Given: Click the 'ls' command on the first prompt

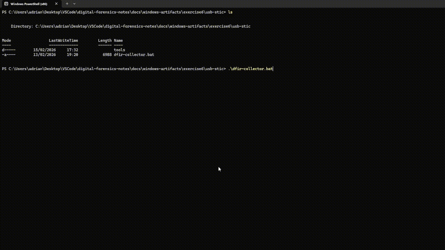Looking at the screenshot, I should [230, 12].
